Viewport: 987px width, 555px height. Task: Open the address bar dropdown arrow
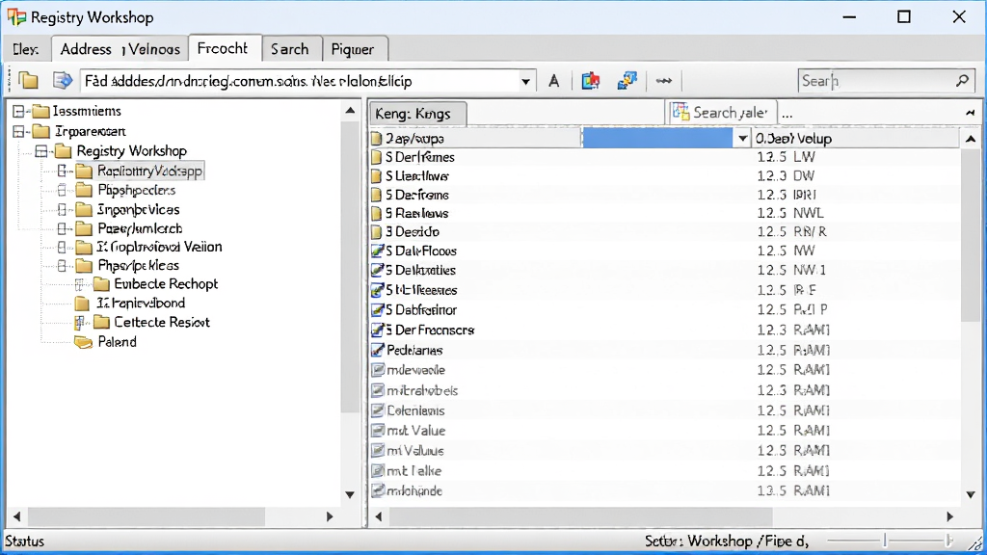[525, 81]
